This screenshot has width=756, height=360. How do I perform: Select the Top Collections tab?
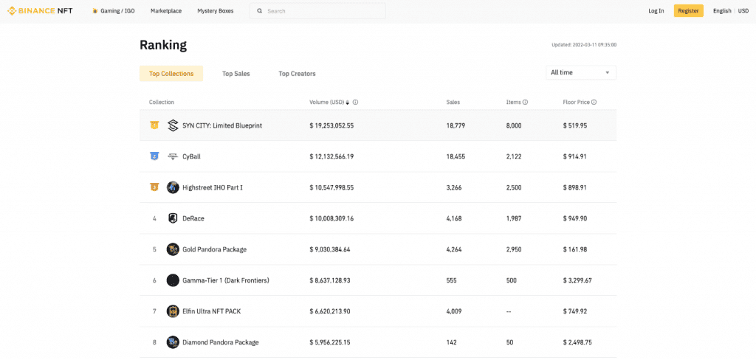[171, 74]
